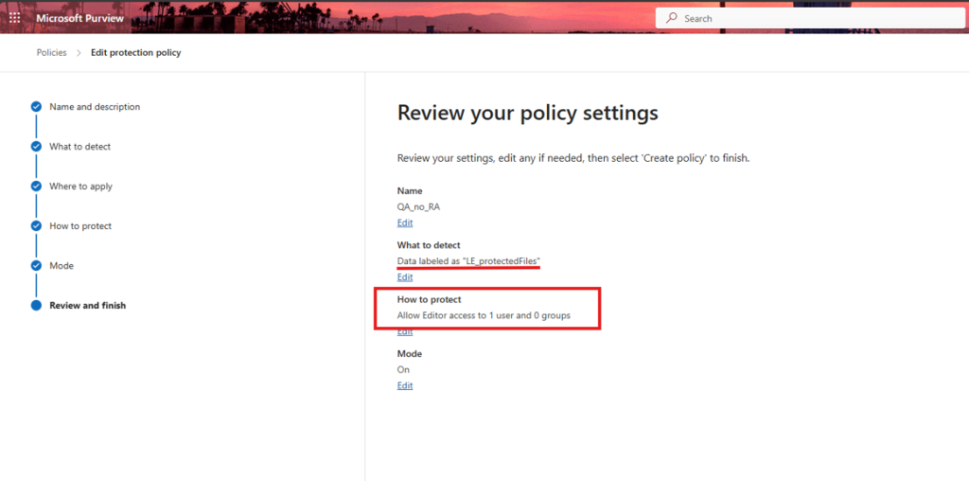
Task: Click the checkmark icon beside Name and description
Action: coord(36,107)
